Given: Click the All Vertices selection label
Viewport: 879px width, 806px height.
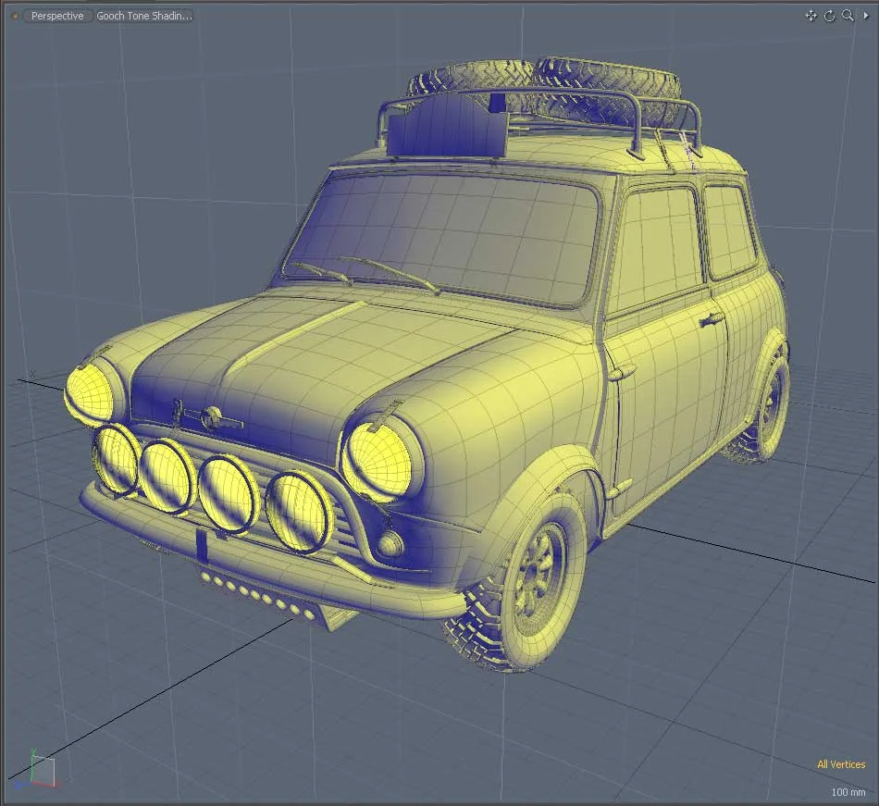Looking at the screenshot, I should tap(840, 764).
